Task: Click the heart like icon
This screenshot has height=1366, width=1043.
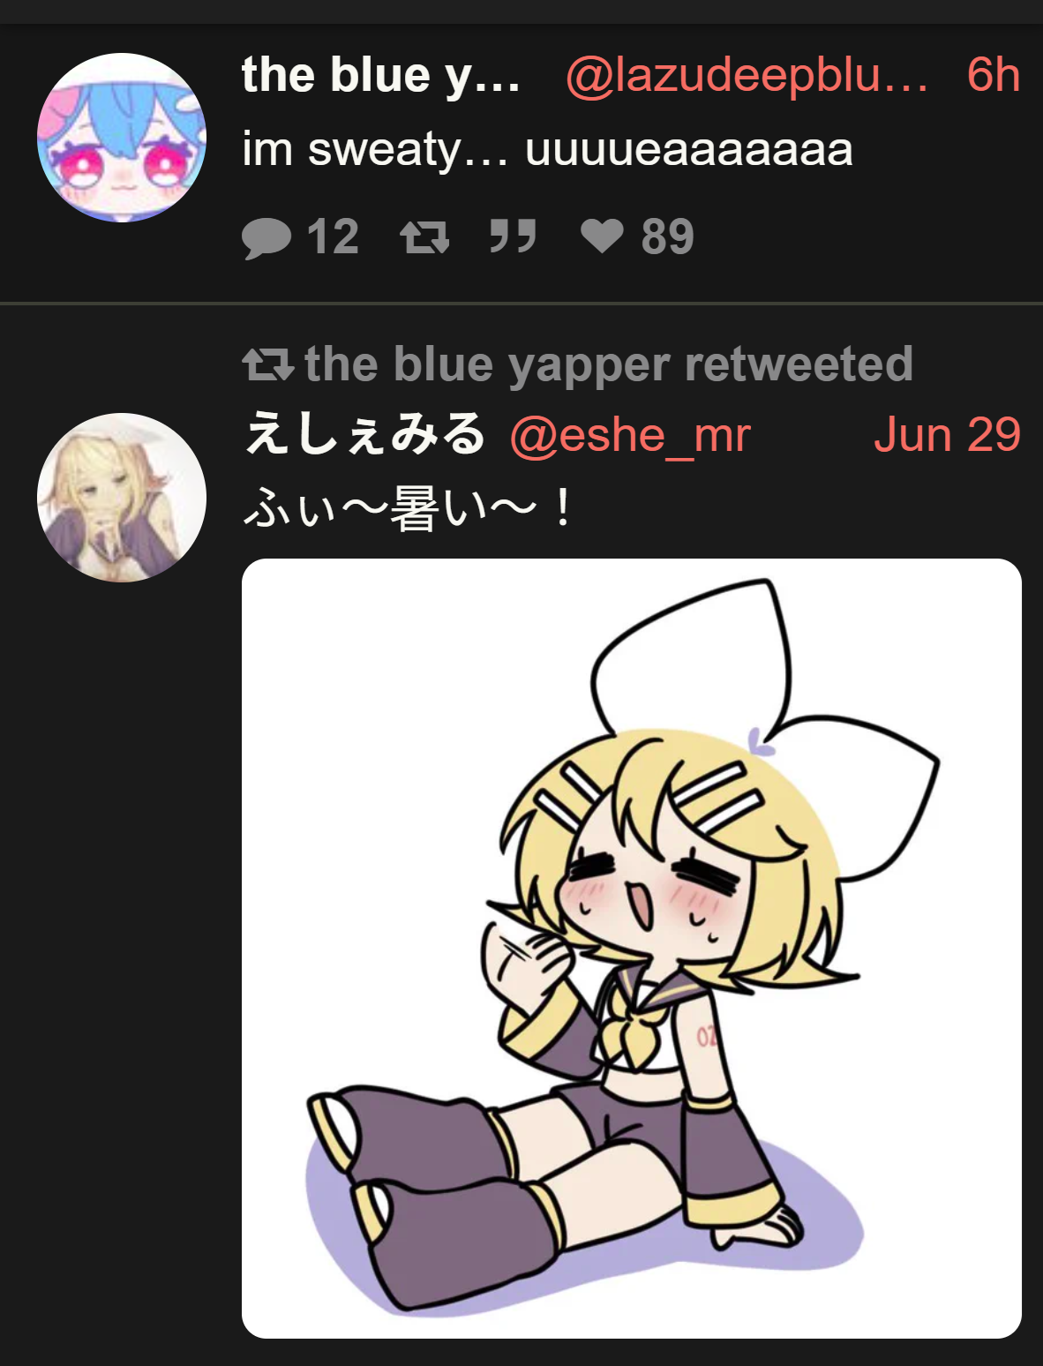Action: (x=602, y=236)
